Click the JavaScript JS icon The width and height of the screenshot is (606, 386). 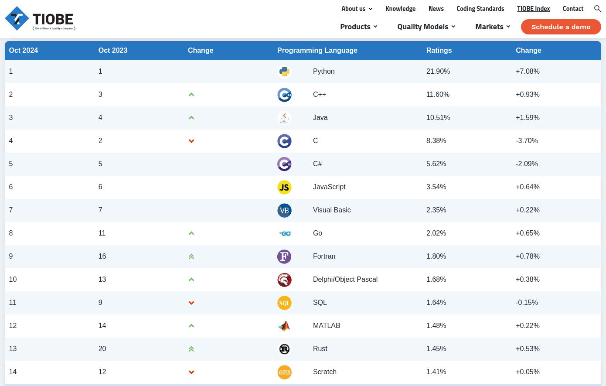(x=284, y=187)
